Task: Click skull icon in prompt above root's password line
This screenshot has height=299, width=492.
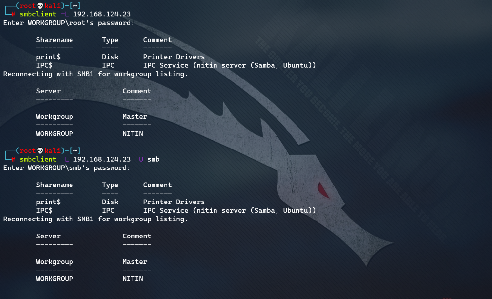Action: (x=40, y=6)
